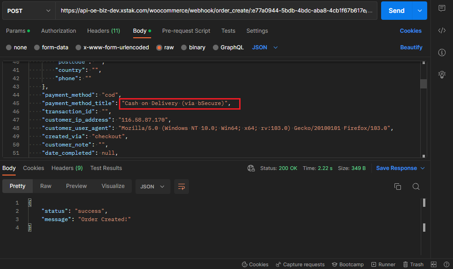Open the JSON response format dropdown
The image size is (453, 269).
point(153,187)
